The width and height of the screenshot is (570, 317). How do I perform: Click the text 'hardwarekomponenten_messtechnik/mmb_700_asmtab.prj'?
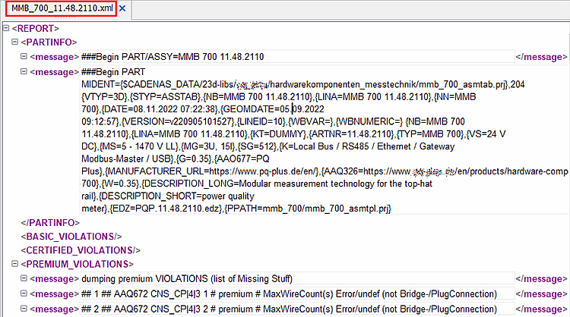click(388, 84)
